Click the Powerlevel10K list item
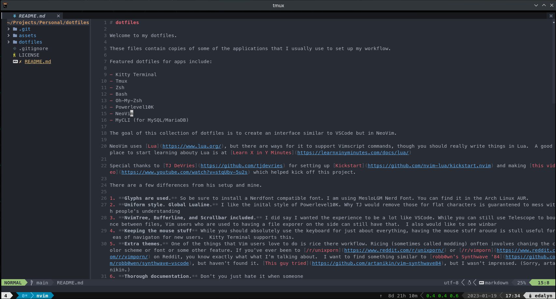This screenshot has height=299, width=556. point(135,107)
